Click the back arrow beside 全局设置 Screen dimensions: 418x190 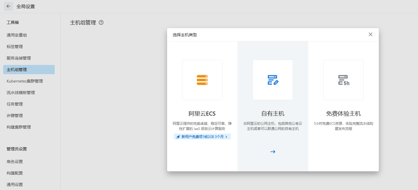(x=8, y=6)
